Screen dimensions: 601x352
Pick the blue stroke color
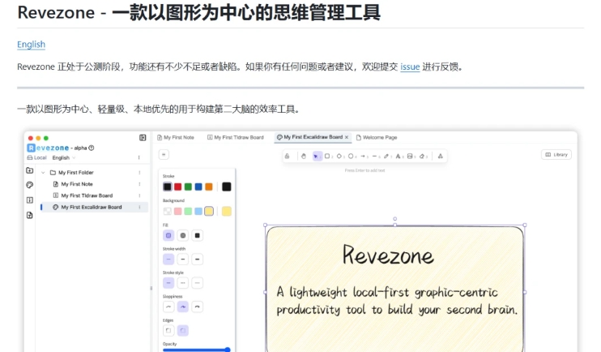[x=198, y=187]
